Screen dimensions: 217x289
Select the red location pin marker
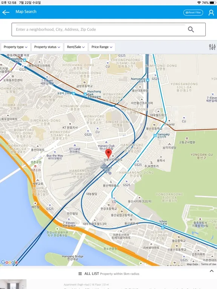108,154
